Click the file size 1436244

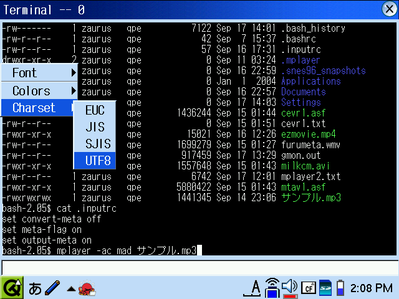pyautogui.click(x=194, y=113)
